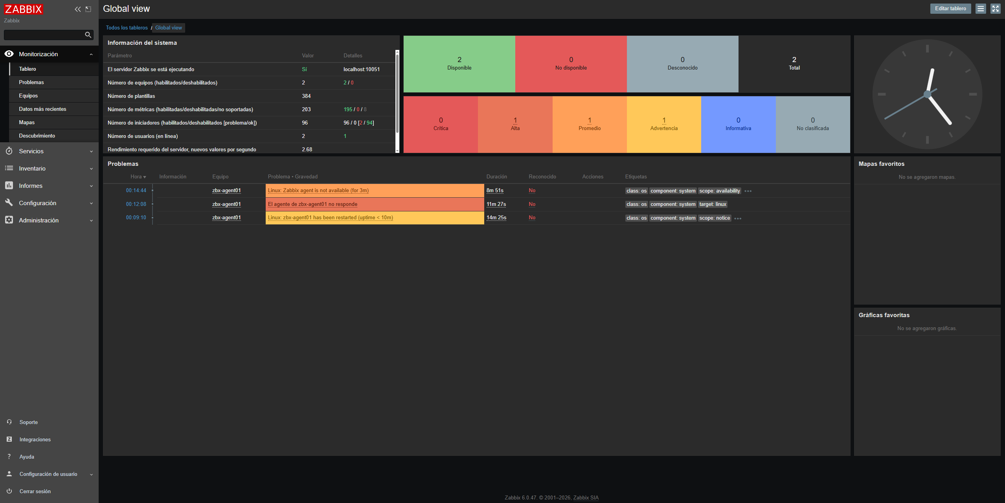Screen dimensions: 1005x503
Task: Click the Cerrar sesión power icon
Action: click(9, 491)
